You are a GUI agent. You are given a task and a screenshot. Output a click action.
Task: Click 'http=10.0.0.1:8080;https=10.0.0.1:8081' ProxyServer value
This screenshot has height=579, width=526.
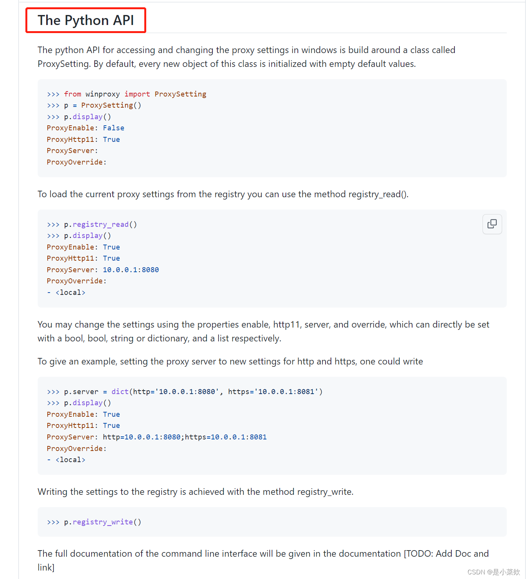(185, 437)
